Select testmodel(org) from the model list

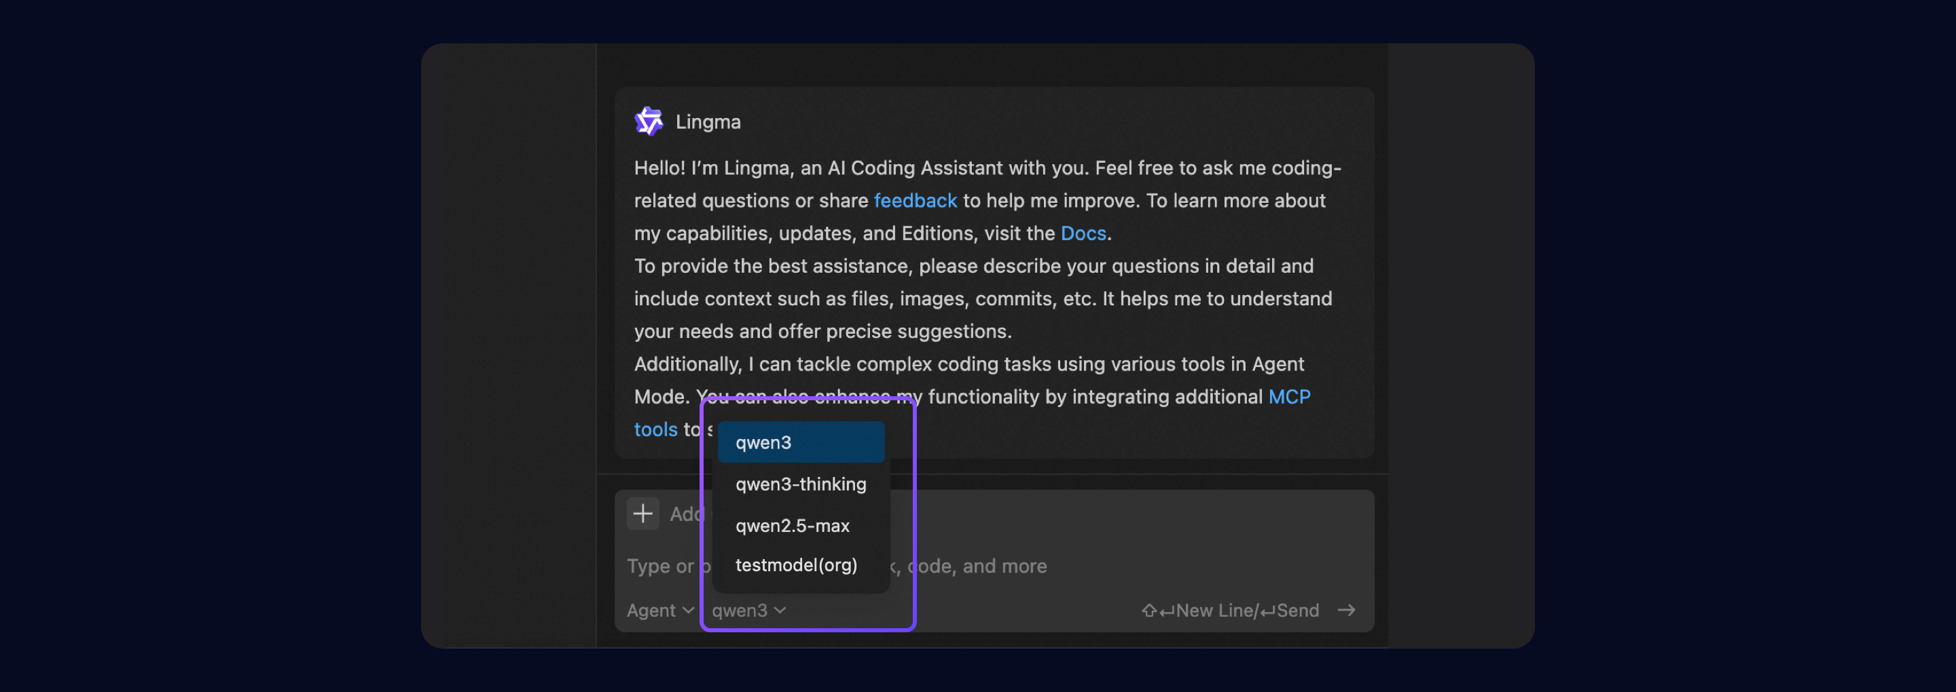[x=796, y=565]
